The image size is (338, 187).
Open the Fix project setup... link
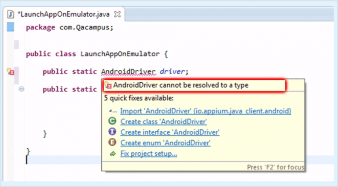(148, 154)
